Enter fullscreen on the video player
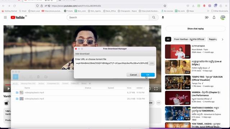This screenshot has width=230, height=129. click(156, 89)
